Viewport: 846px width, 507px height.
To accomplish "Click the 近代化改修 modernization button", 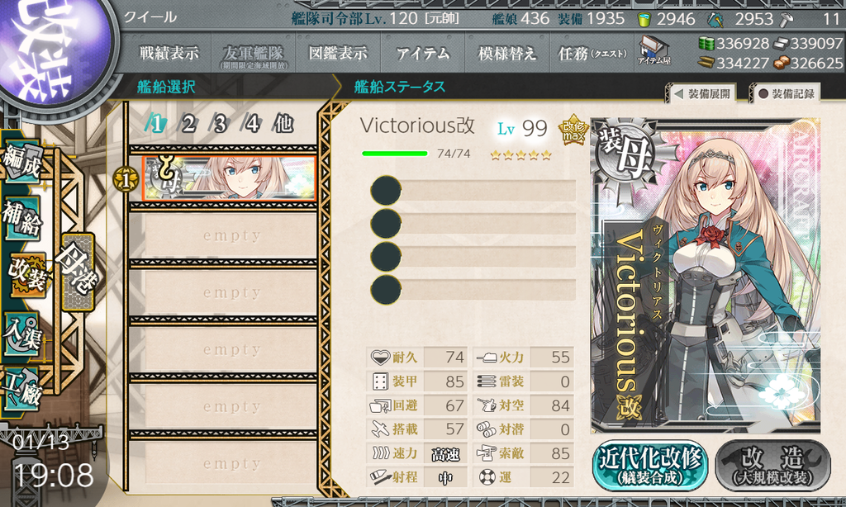I will [x=649, y=466].
